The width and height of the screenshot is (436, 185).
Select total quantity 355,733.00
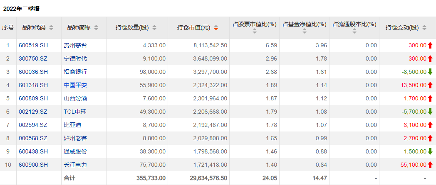click(151, 178)
